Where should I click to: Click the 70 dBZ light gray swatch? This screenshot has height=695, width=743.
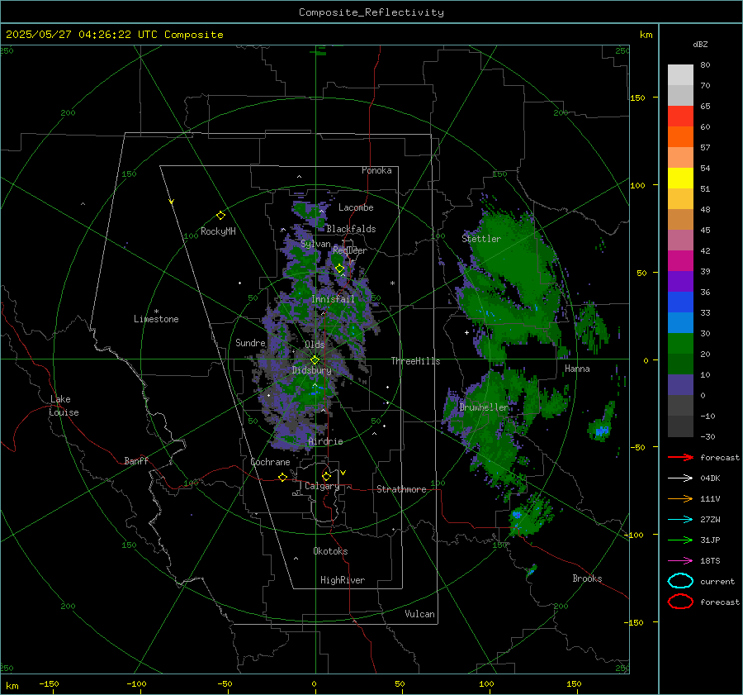pos(680,75)
